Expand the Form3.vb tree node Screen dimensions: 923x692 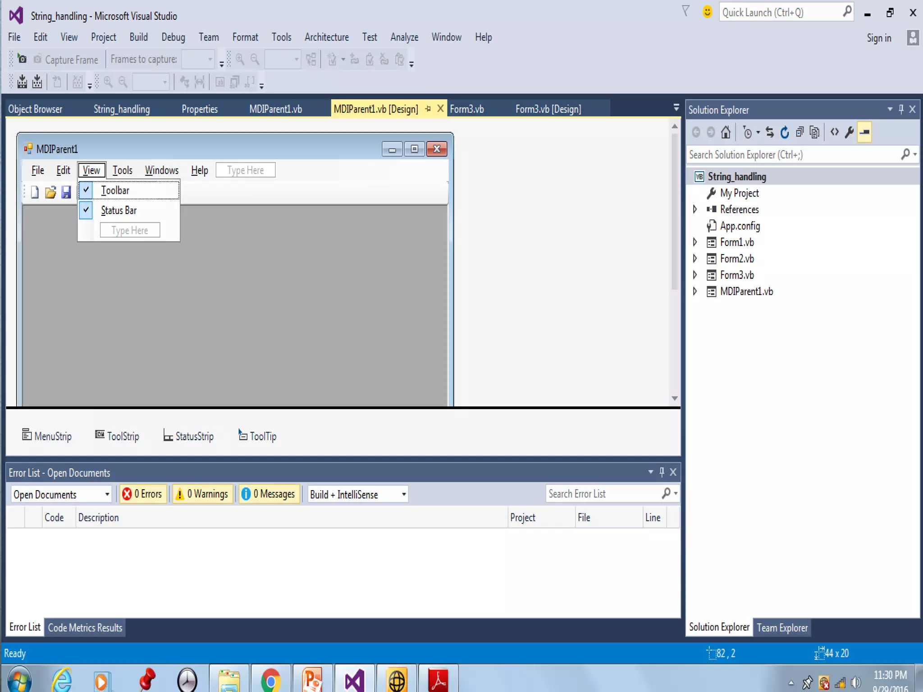click(695, 275)
